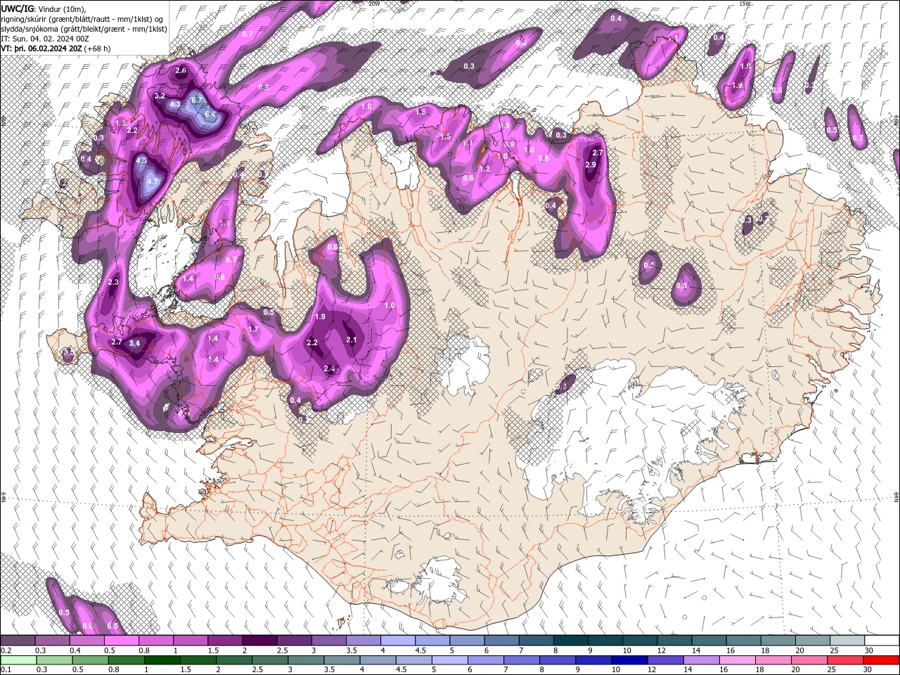Click the 1.7 value label on map
Screen dimensions: 900x675
pos(254,329)
